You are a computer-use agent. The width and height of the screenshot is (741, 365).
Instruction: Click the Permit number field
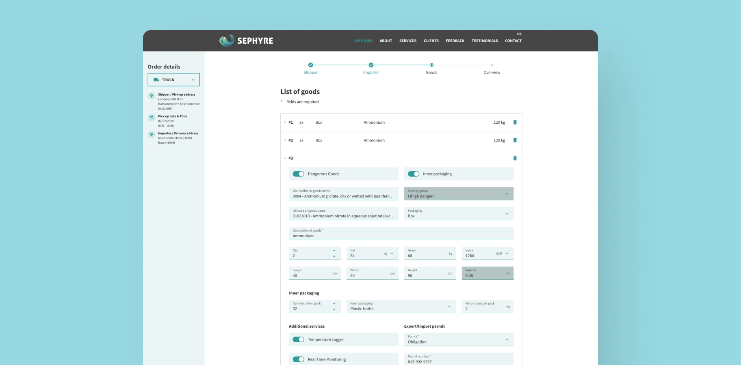pyautogui.click(x=459, y=359)
